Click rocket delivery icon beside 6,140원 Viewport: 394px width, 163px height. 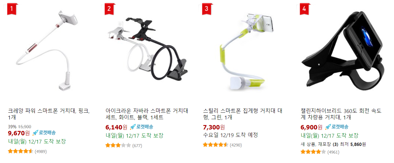point(141,127)
